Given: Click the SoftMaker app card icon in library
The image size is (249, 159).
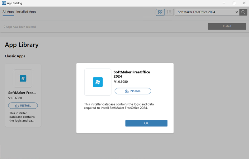Looking at the screenshot, I should (x=23, y=78).
